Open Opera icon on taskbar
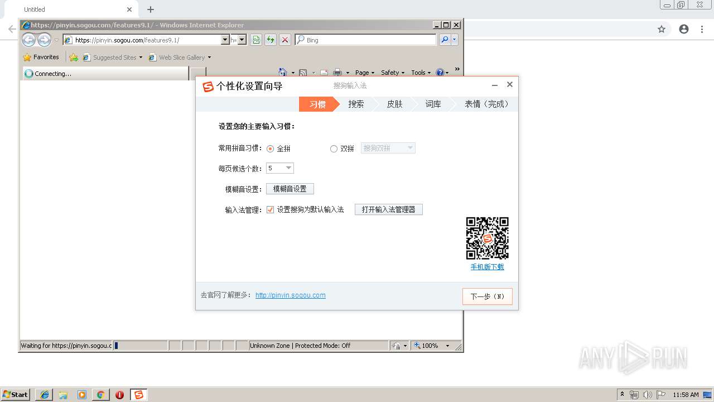 tap(119, 395)
